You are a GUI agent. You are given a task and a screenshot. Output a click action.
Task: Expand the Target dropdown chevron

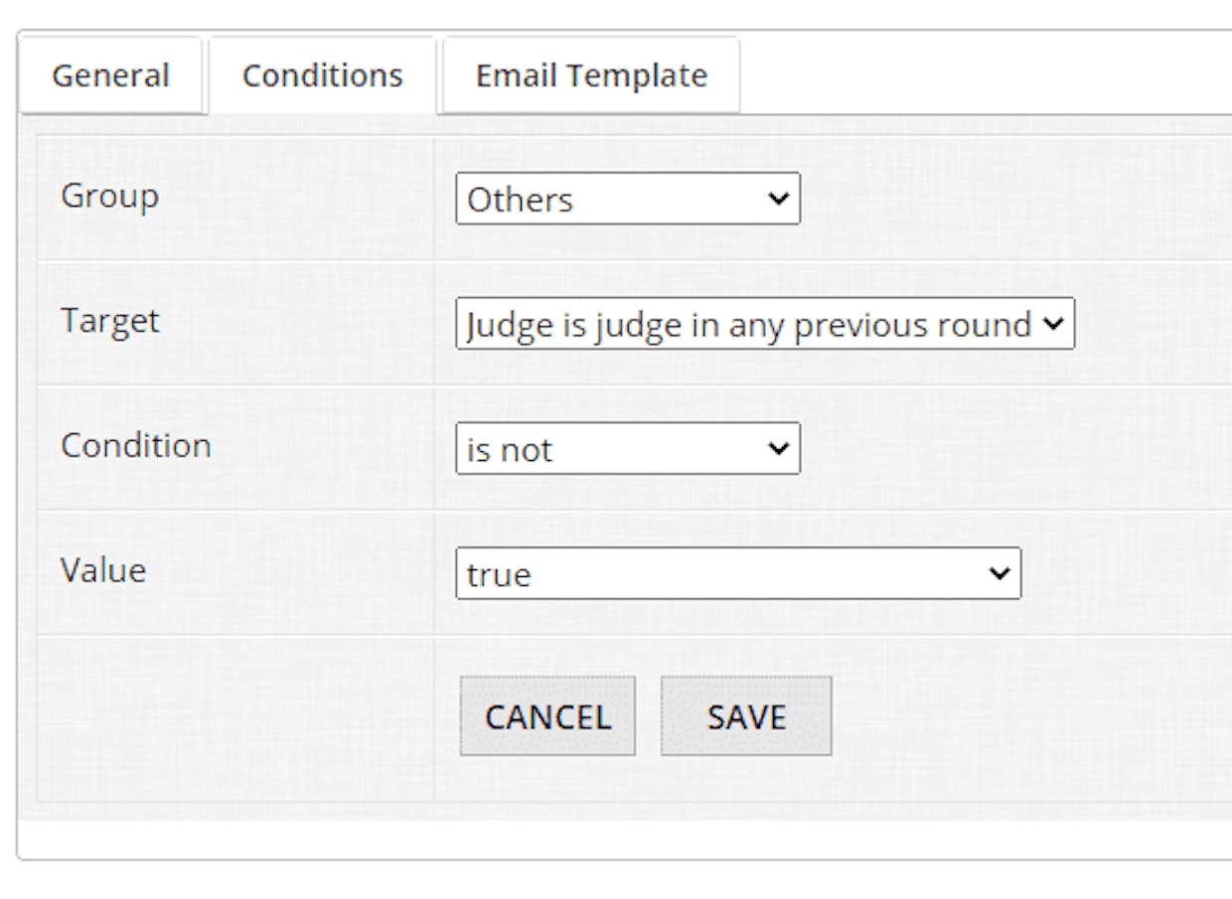coord(1053,323)
